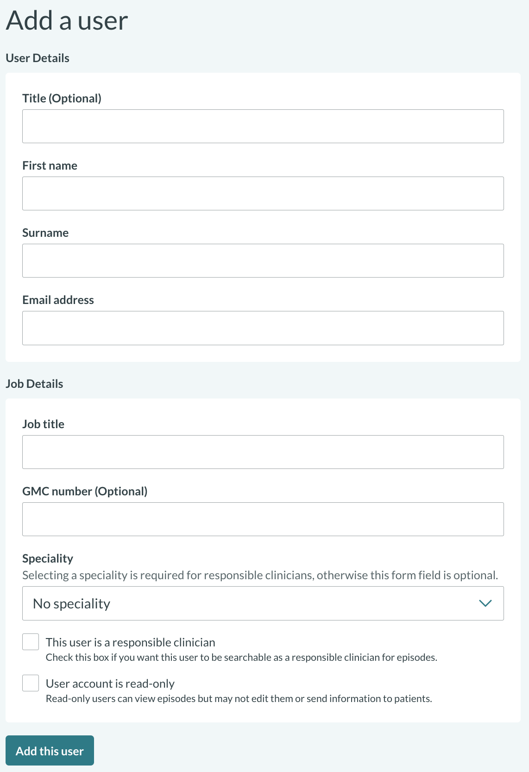Enable the read-only user account checkbox
This screenshot has width=529, height=772.
tap(31, 683)
